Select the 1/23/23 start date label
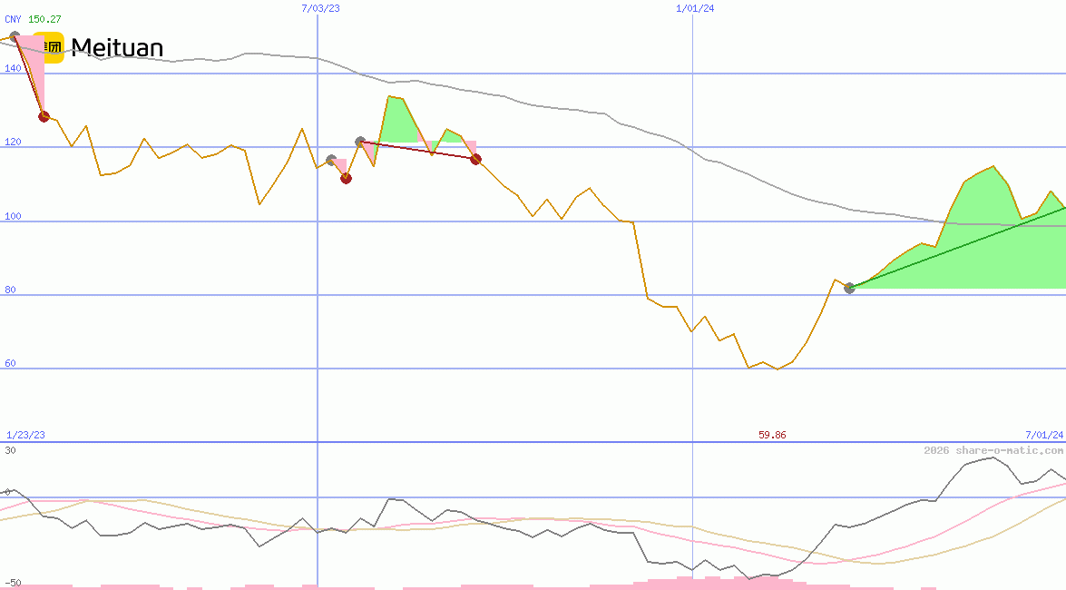The width and height of the screenshot is (1066, 590). (x=25, y=435)
